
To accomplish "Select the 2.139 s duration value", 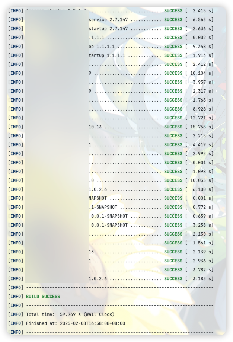I will coord(202,252).
